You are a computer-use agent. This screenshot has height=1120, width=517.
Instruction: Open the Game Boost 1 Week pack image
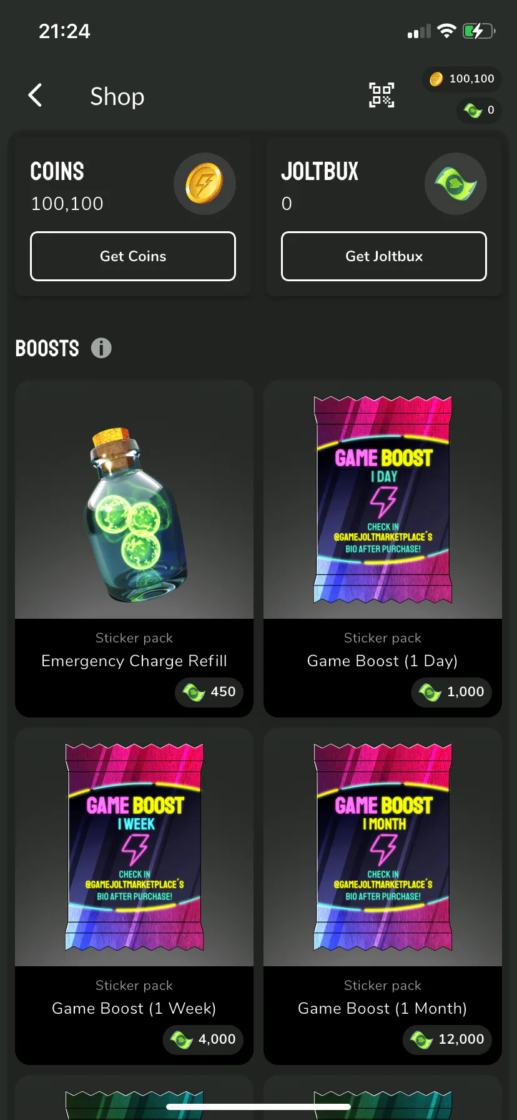pyautogui.click(x=134, y=847)
